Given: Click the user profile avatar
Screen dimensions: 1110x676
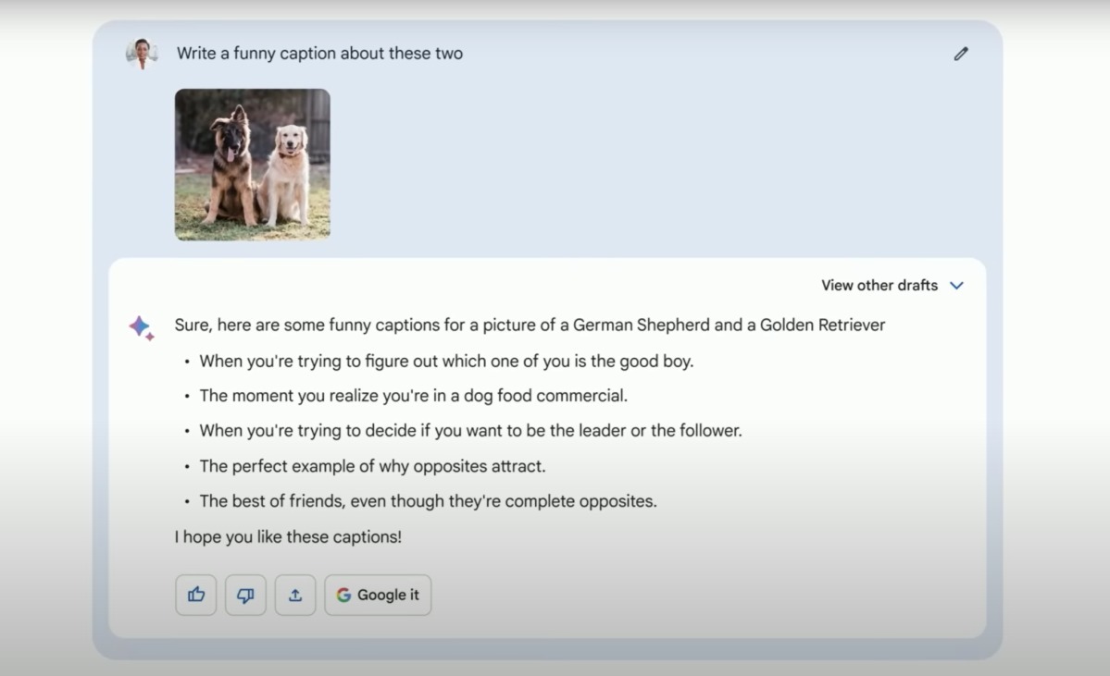Looking at the screenshot, I should tap(142, 54).
